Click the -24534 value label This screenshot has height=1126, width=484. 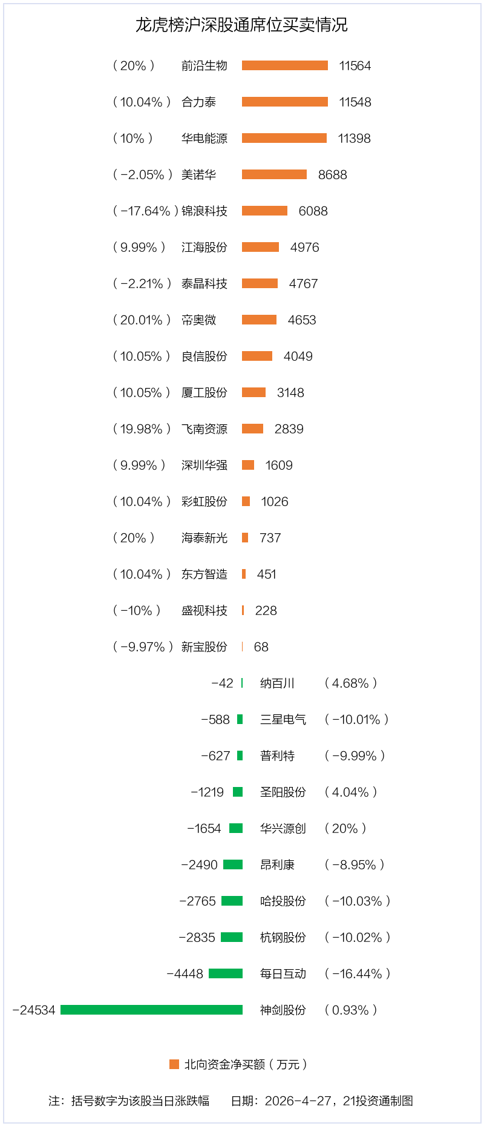tap(34, 1010)
